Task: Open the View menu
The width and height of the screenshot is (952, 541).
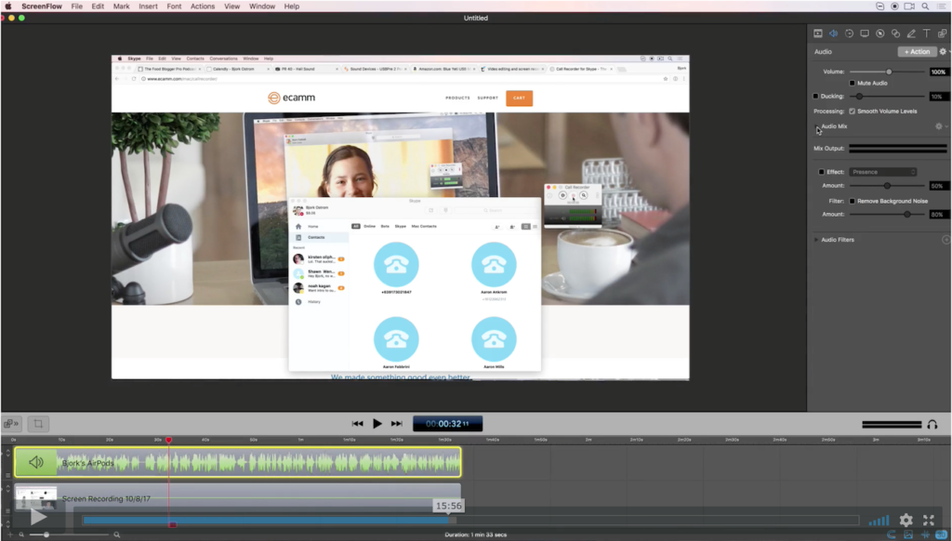Action: 231,7
